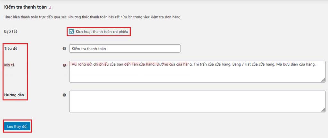The height and width of the screenshot is (138, 328).
Task: Click the description text Thực hiện thanh toán trực tiếp
Action: (93, 17)
